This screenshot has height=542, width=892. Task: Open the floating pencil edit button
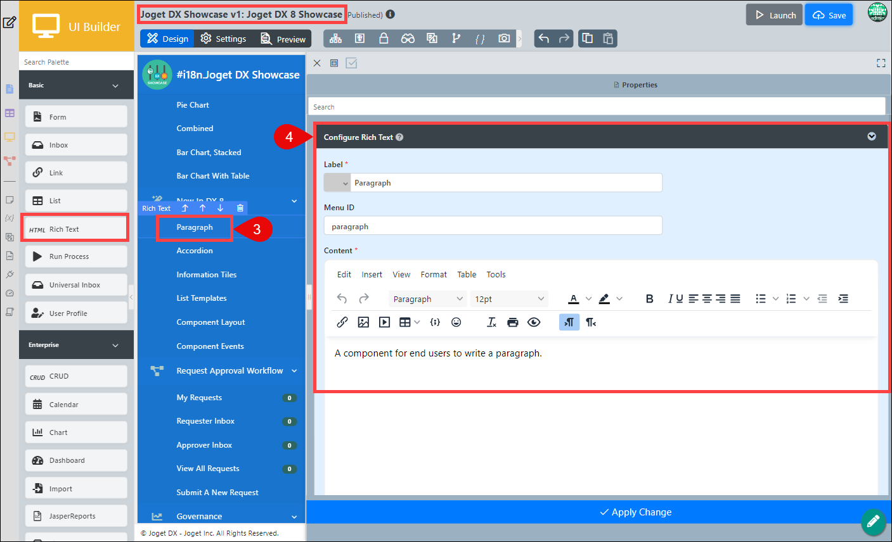pos(873,522)
